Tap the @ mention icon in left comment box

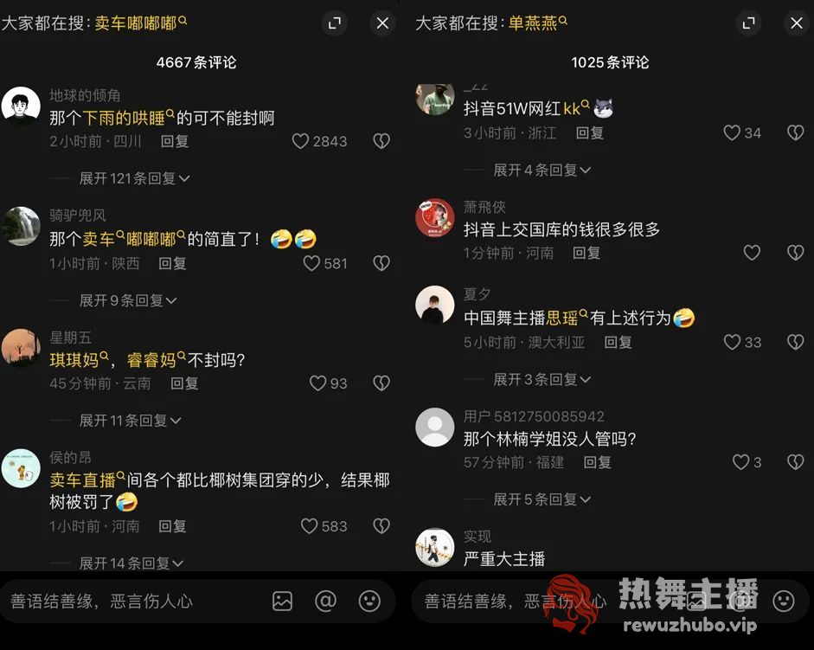click(x=325, y=602)
